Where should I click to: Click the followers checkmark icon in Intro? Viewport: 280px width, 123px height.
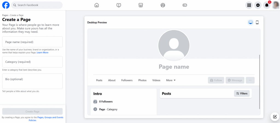point(95,102)
